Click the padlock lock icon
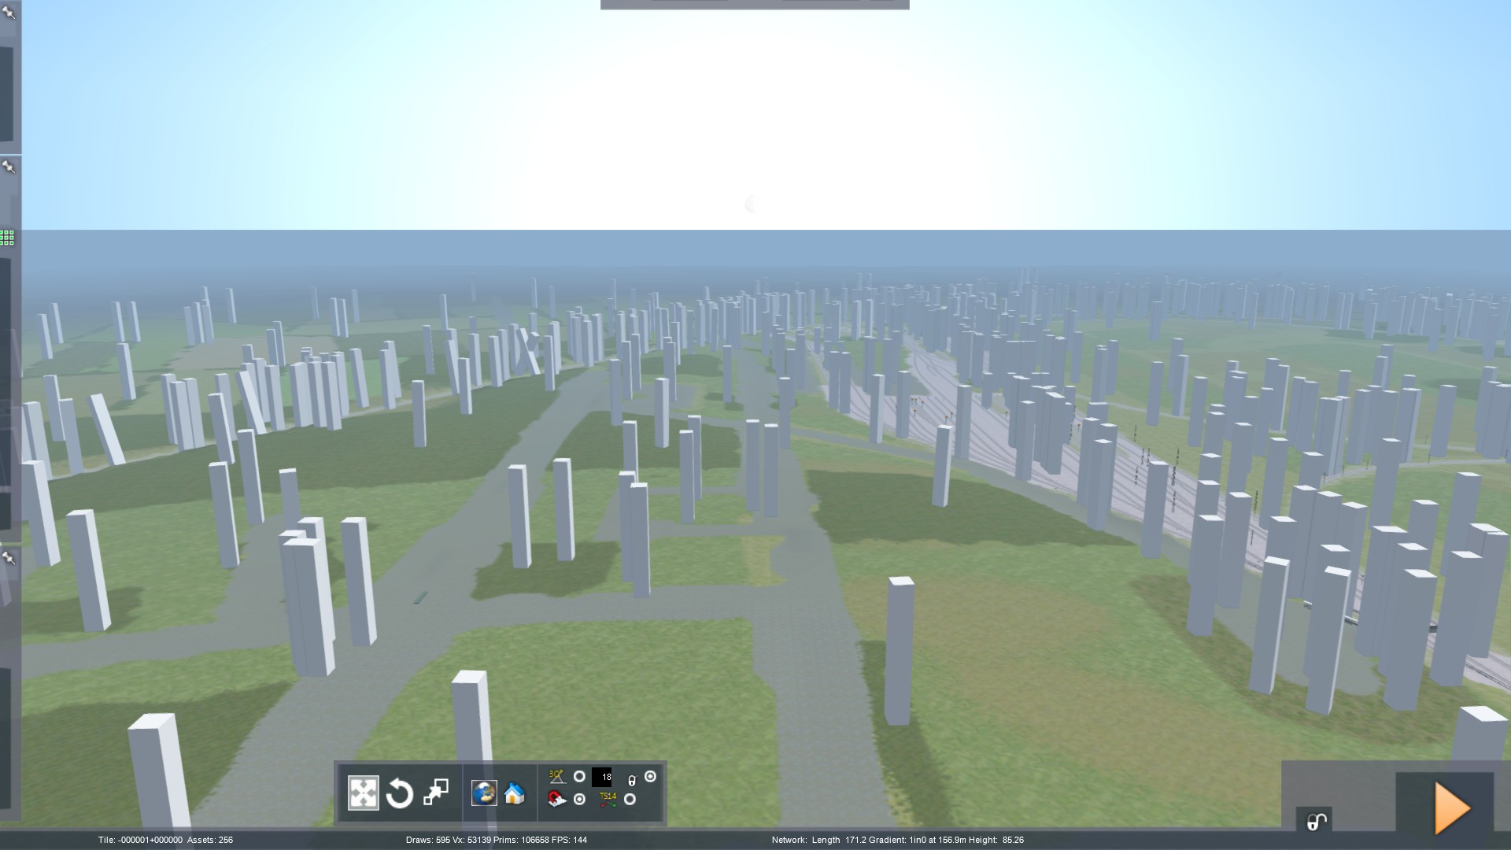 631,781
